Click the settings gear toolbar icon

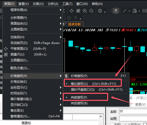pos(100,11)
